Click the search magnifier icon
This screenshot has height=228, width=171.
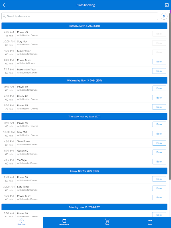(4, 16)
